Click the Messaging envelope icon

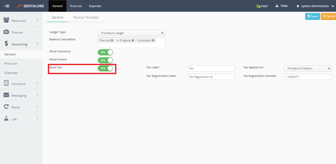coord(6,95)
